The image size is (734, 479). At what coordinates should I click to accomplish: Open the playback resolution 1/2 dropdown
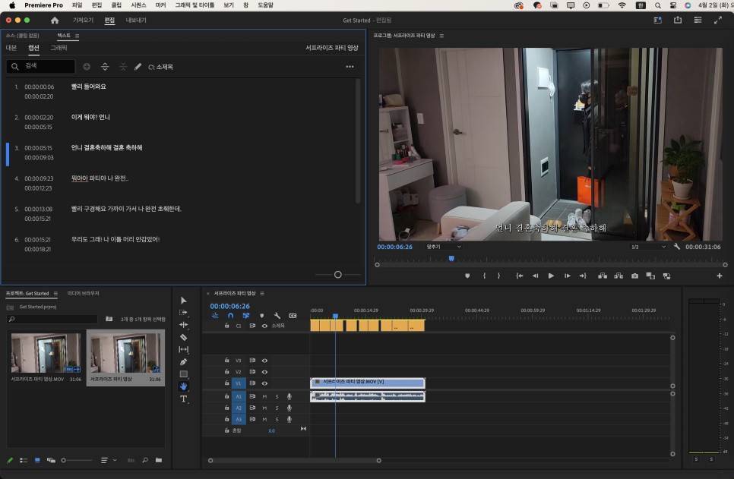click(648, 247)
